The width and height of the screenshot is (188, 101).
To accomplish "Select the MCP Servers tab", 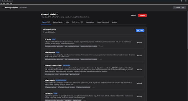I will (x=77, y=22).
